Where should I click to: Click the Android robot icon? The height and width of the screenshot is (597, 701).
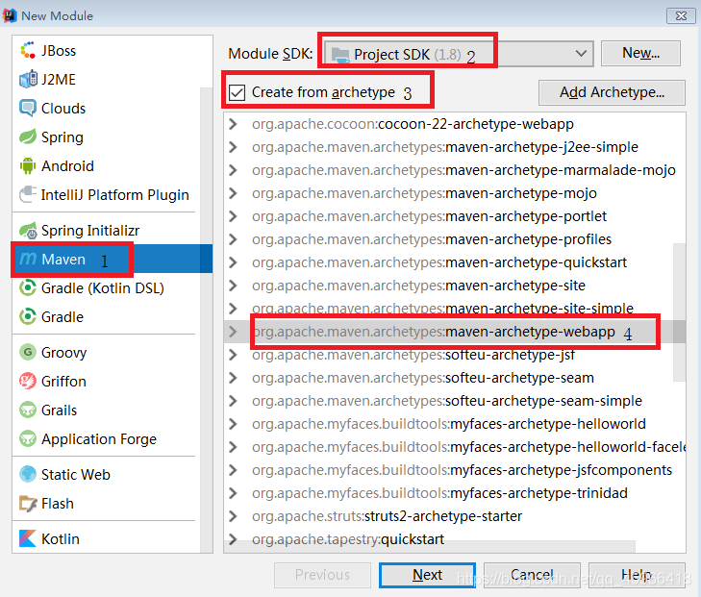pyautogui.click(x=28, y=165)
